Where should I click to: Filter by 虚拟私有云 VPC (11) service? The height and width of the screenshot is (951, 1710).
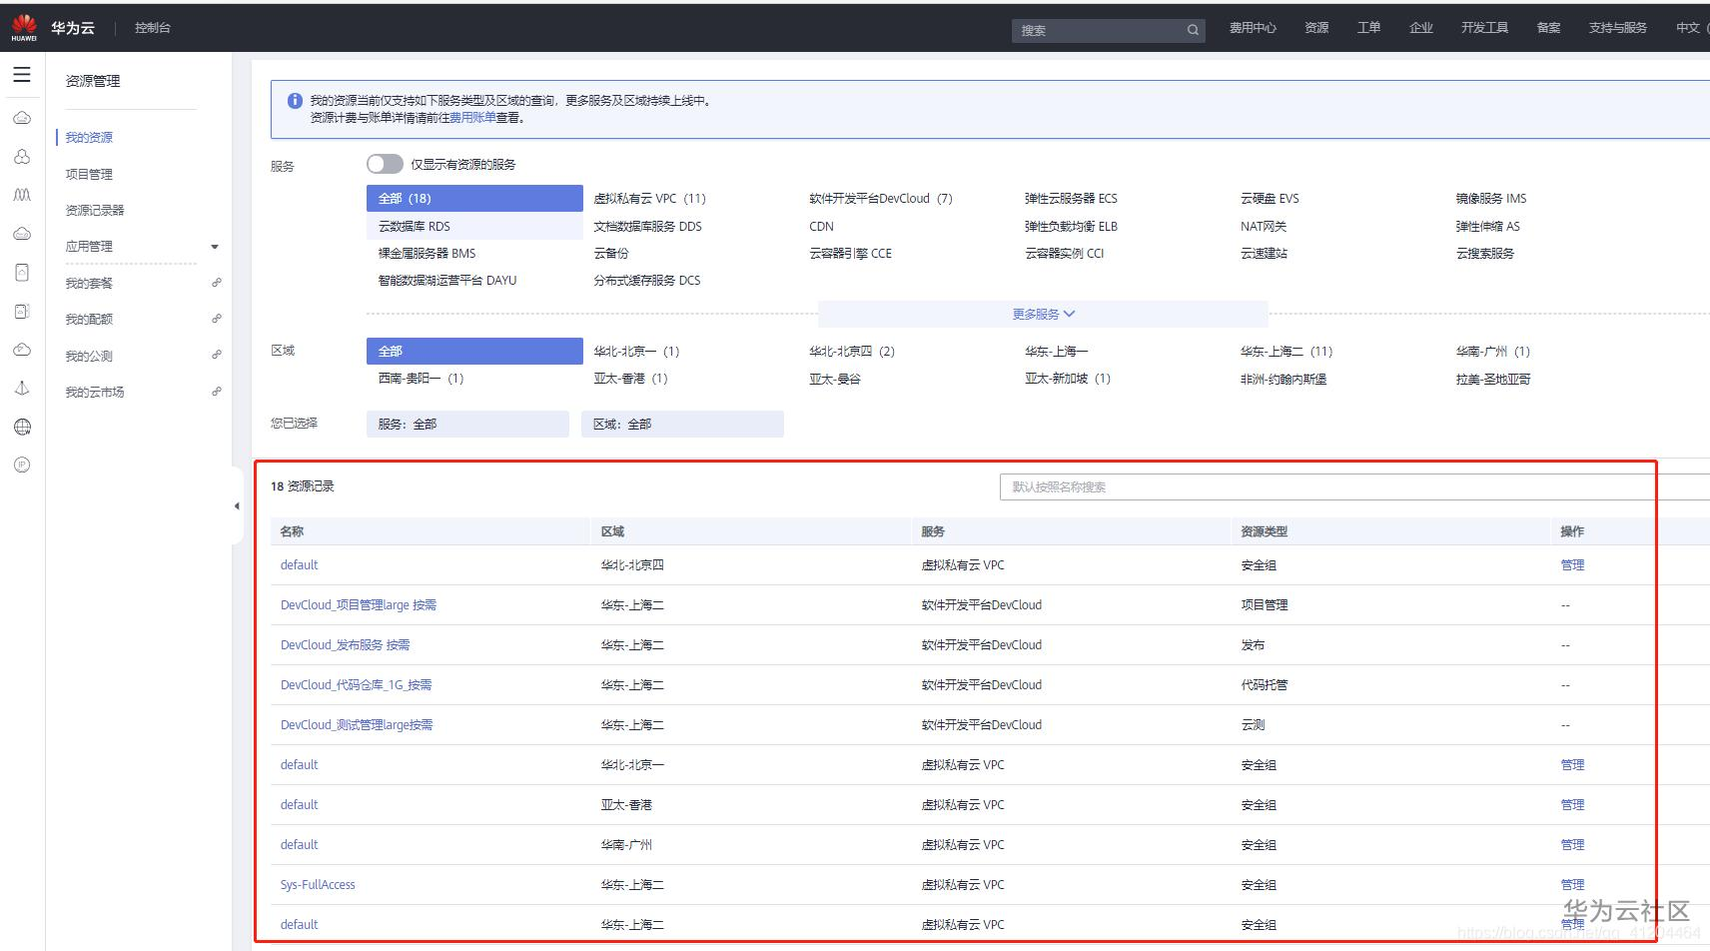[649, 199]
